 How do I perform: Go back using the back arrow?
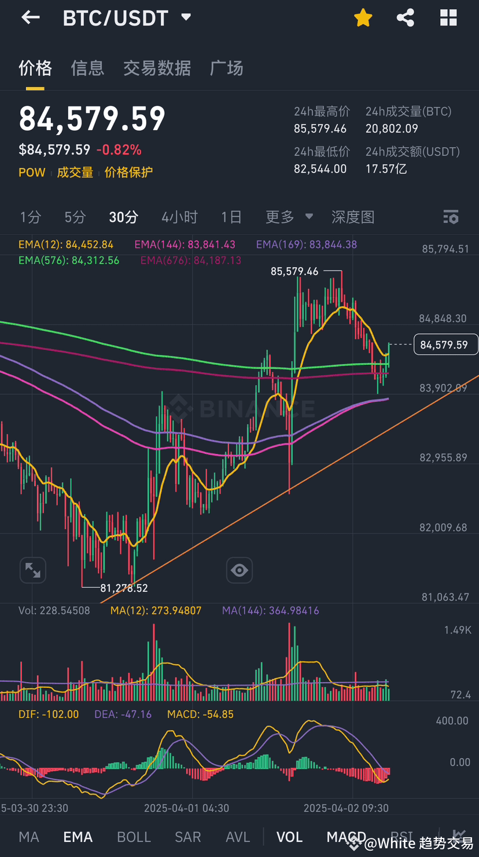[x=30, y=17]
